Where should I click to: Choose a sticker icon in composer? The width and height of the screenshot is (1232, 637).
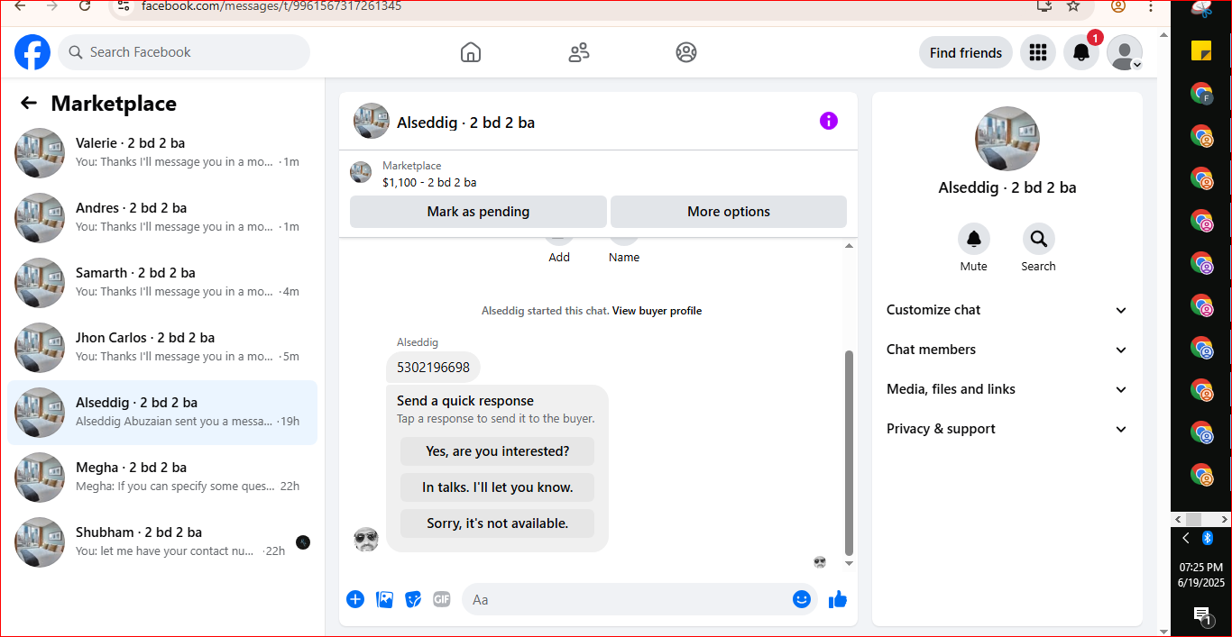[413, 599]
